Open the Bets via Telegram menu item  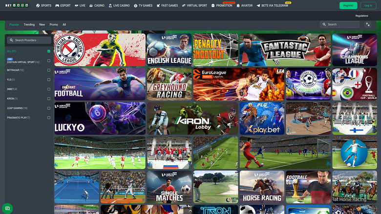point(273,5)
